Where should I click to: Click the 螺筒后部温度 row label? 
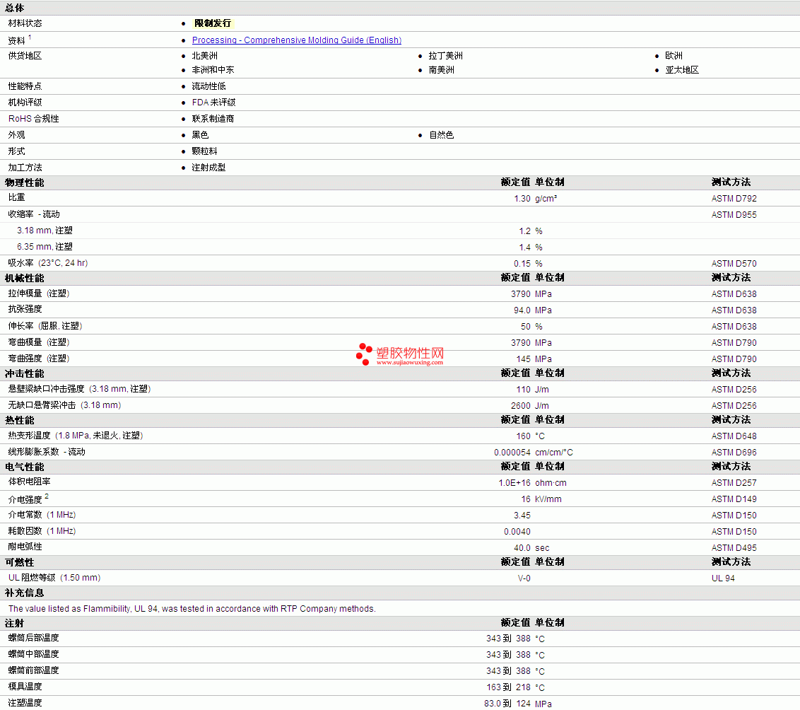coord(34,638)
